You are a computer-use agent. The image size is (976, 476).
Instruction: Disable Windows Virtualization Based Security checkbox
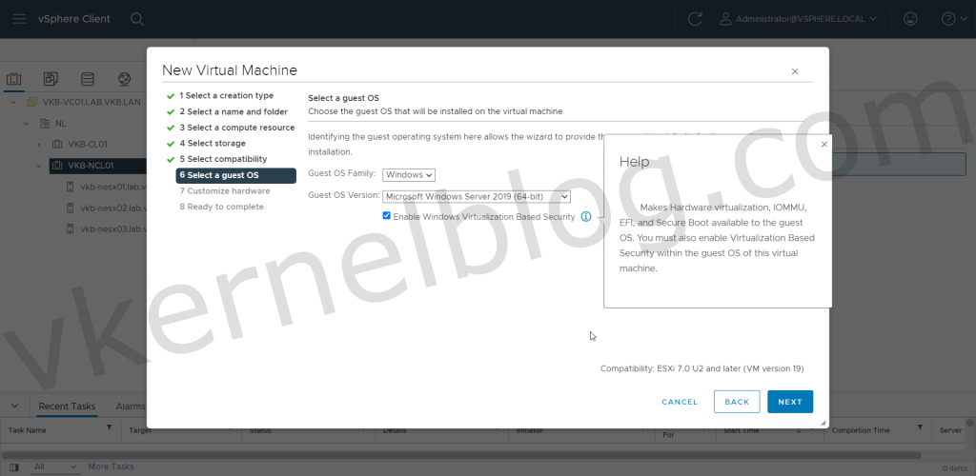click(387, 216)
